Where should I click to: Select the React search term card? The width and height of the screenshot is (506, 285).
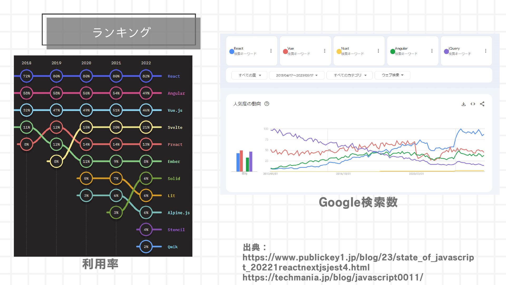tap(252, 51)
